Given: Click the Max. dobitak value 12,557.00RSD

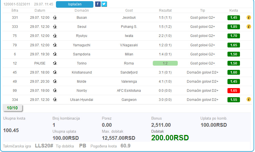Looking at the screenshot, I should (x=119, y=138).
